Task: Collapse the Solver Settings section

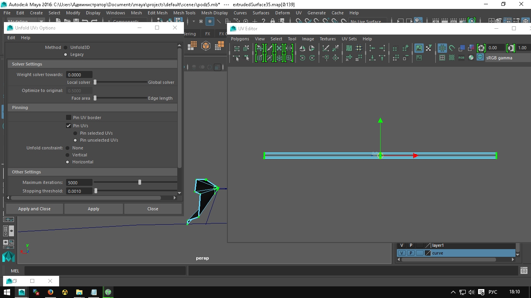Action: pos(27,64)
